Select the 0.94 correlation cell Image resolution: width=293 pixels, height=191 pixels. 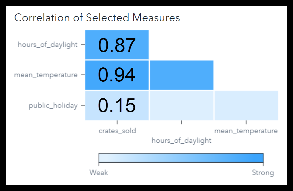click(x=117, y=75)
